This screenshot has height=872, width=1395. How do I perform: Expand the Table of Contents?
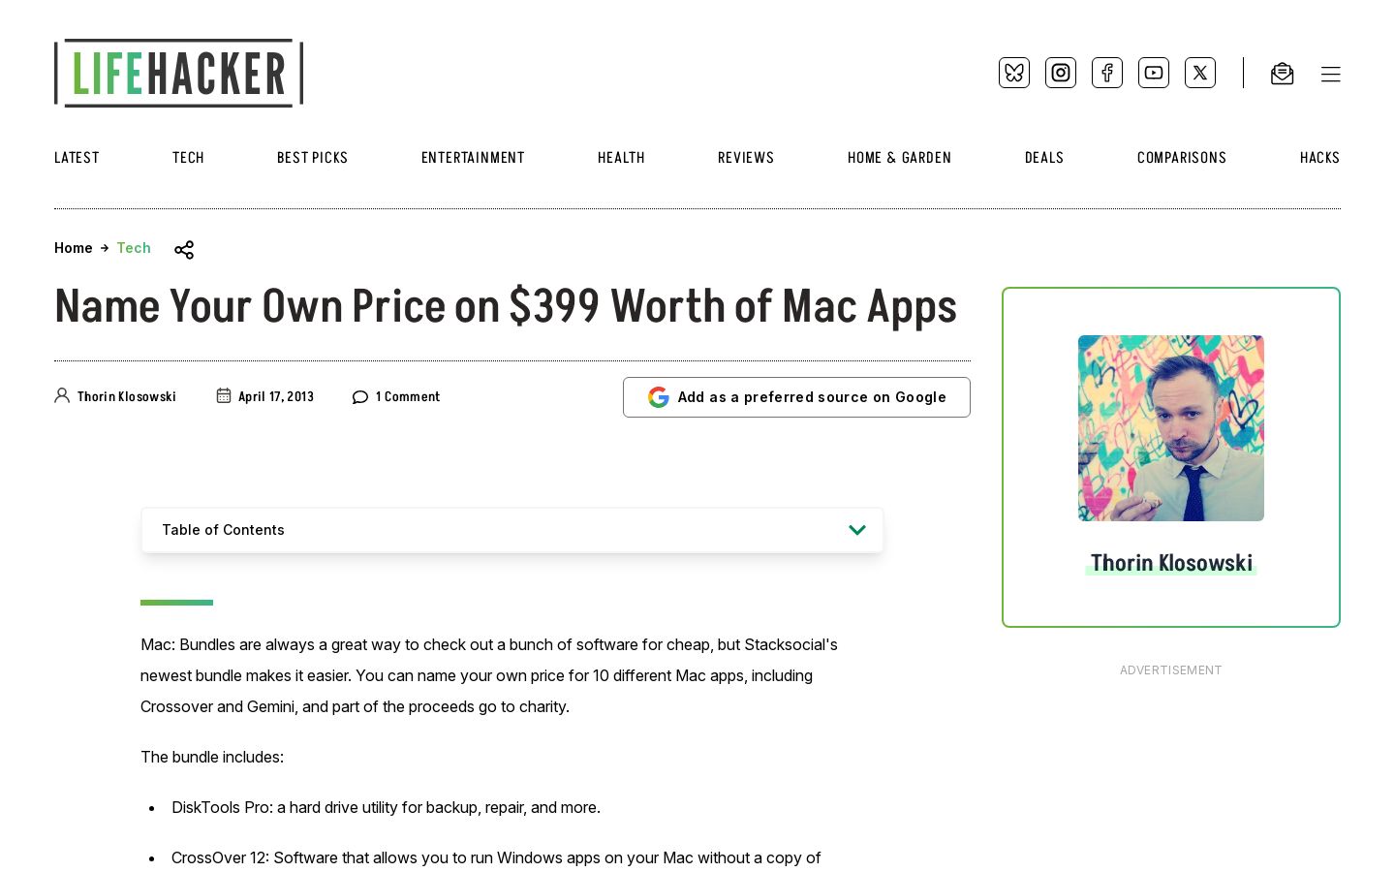click(x=512, y=530)
